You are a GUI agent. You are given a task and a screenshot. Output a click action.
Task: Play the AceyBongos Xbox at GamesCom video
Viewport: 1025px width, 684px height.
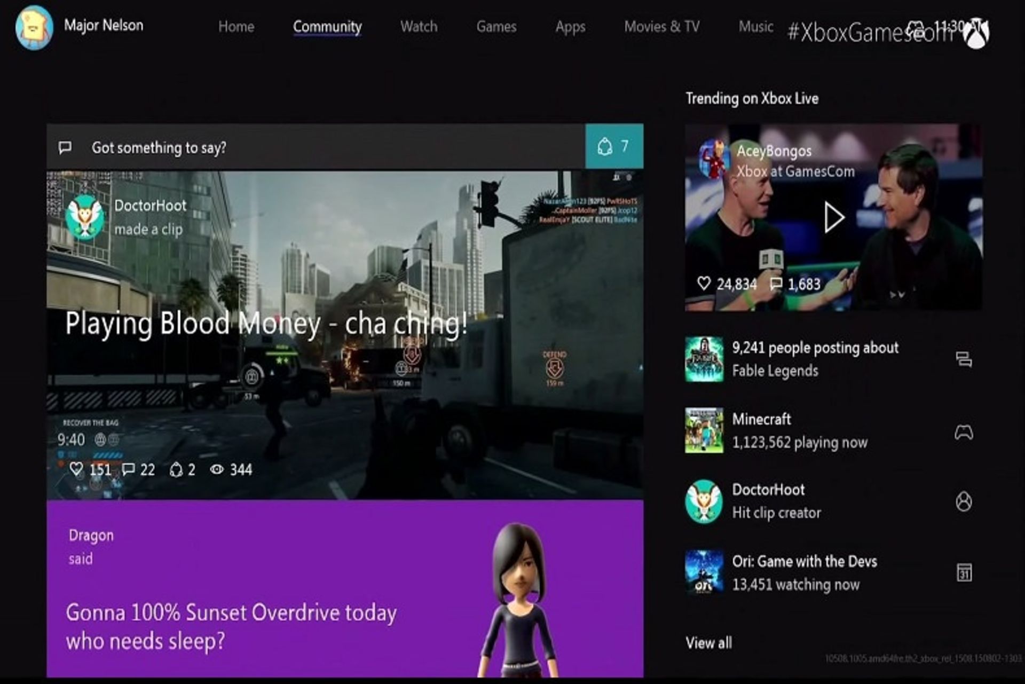(834, 217)
